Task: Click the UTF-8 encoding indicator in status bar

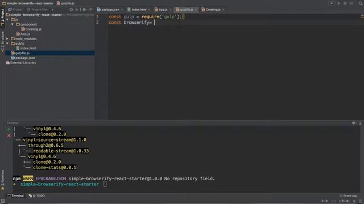Action: [344, 201]
